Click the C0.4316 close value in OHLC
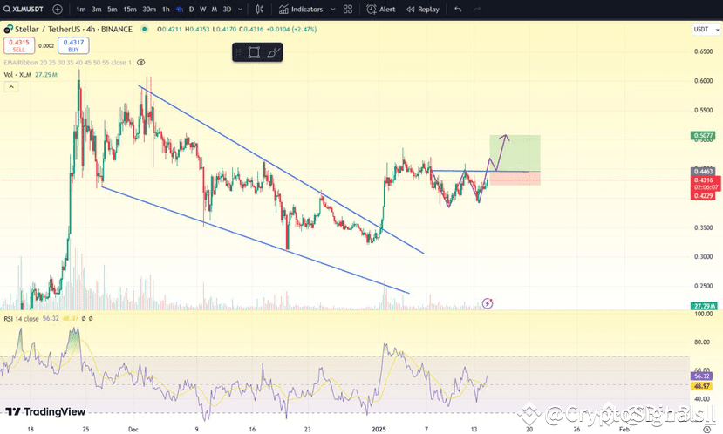Screen dimensions: 723x434 250,29
